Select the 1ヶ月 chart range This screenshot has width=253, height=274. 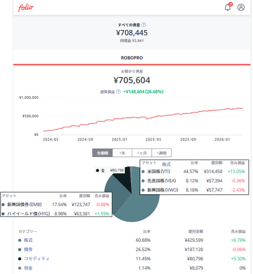(x=142, y=153)
